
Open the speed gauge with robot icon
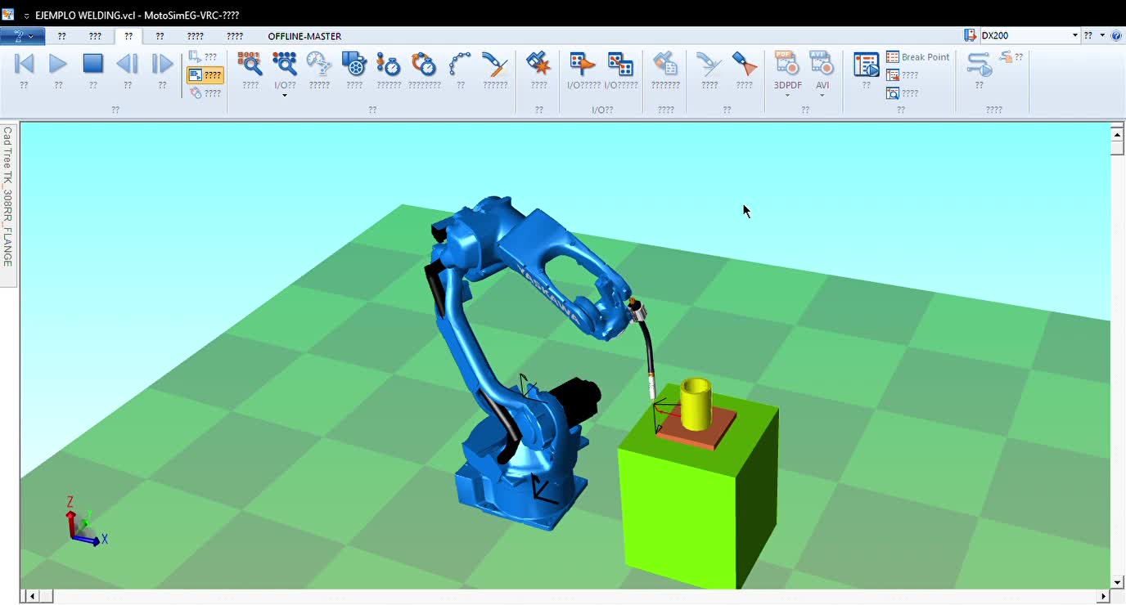coord(319,64)
